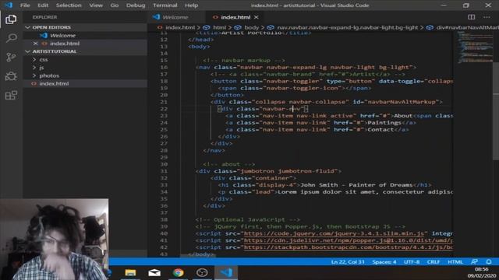Click the split editor icon
The image size is (499, 280).
click(471, 17)
